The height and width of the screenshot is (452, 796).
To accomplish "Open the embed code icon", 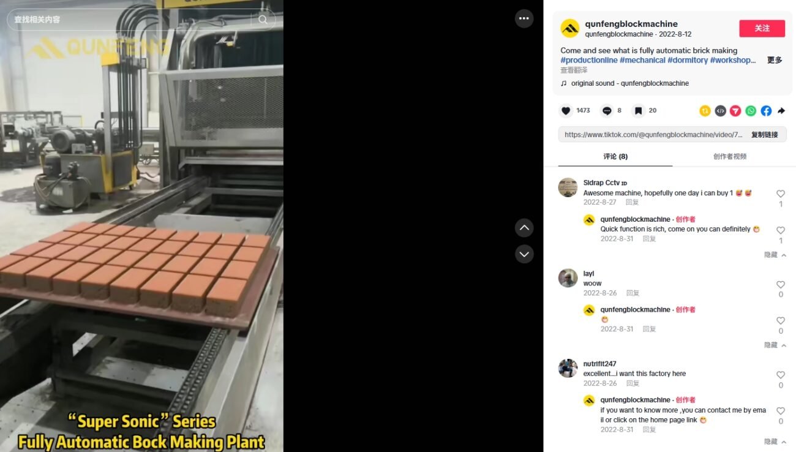I will (x=720, y=111).
